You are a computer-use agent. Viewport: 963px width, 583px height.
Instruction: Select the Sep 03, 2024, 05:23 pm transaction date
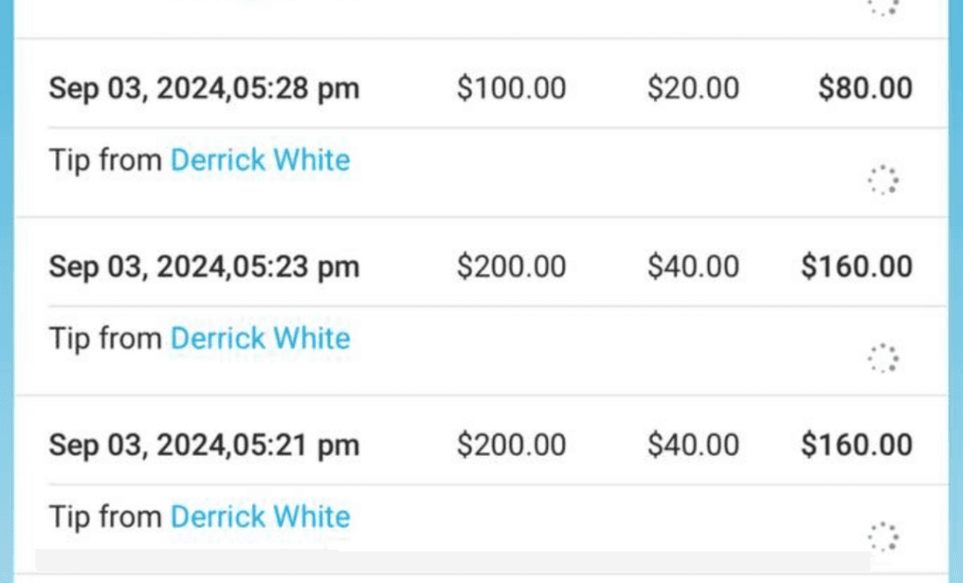pos(204,267)
